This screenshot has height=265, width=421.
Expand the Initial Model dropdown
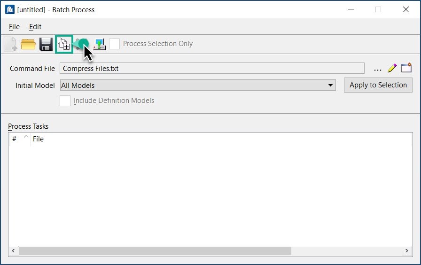click(331, 86)
